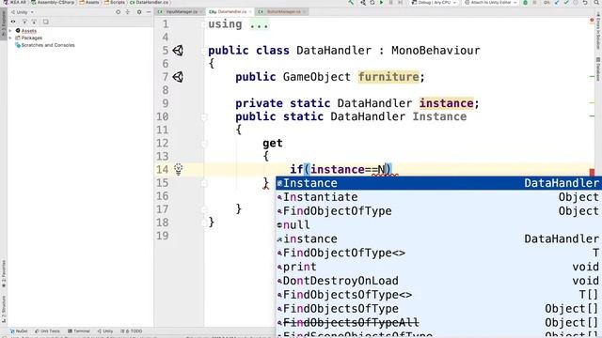The image size is (602, 338).
Task: Click the MonoBehaviour base class name
Action: pos(436,51)
